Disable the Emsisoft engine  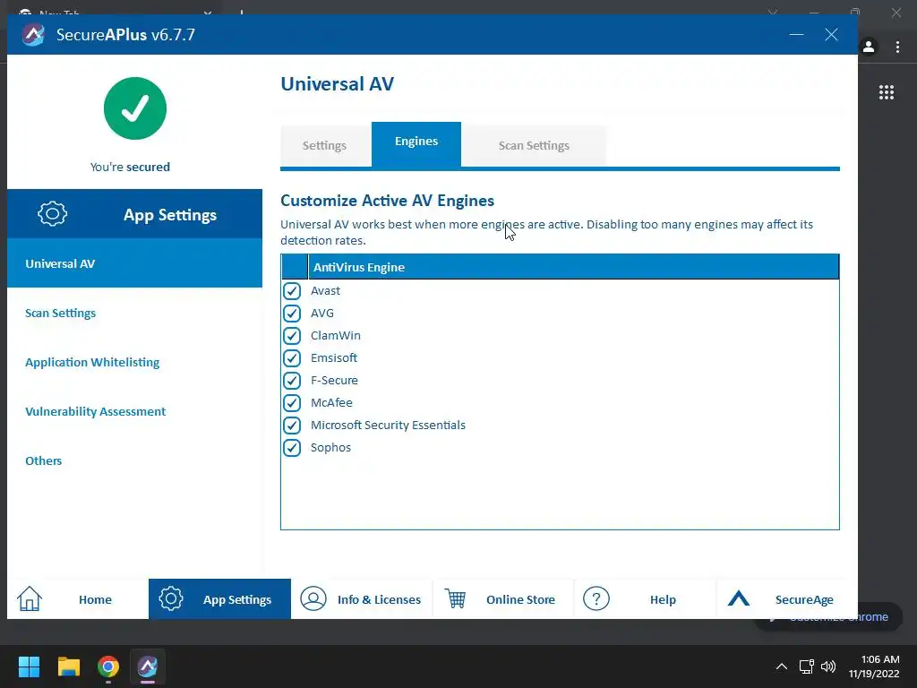tap(292, 358)
